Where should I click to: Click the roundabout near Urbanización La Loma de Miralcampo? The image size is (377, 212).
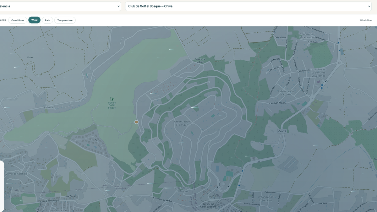[x=339, y=63]
